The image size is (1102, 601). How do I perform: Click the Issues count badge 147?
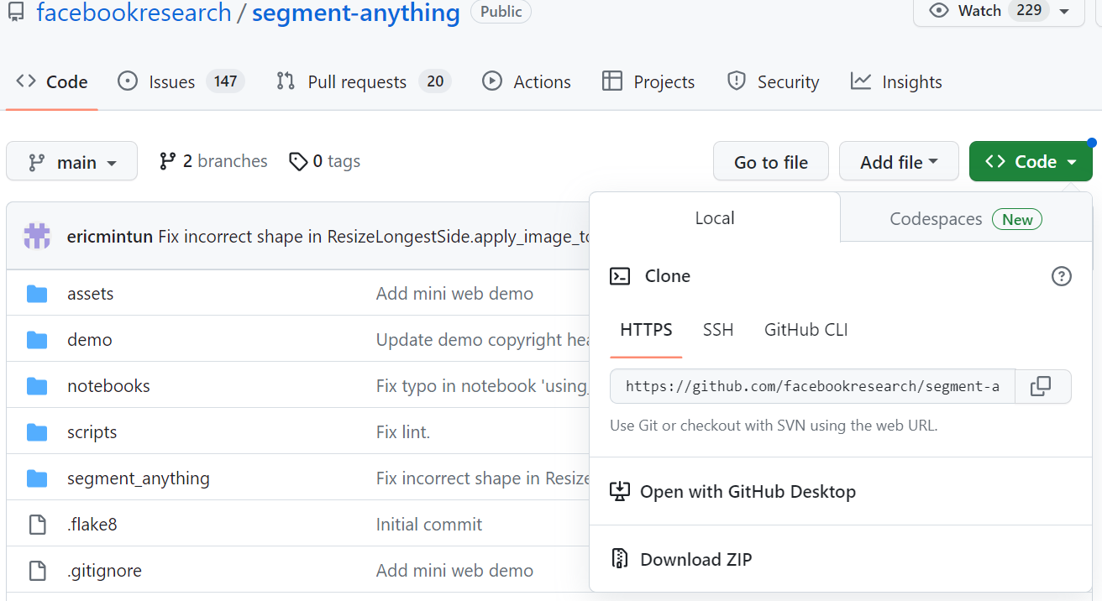click(225, 81)
